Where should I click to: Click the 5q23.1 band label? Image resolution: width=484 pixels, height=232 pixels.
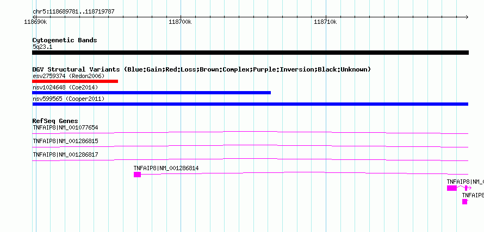tap(42, 47)
